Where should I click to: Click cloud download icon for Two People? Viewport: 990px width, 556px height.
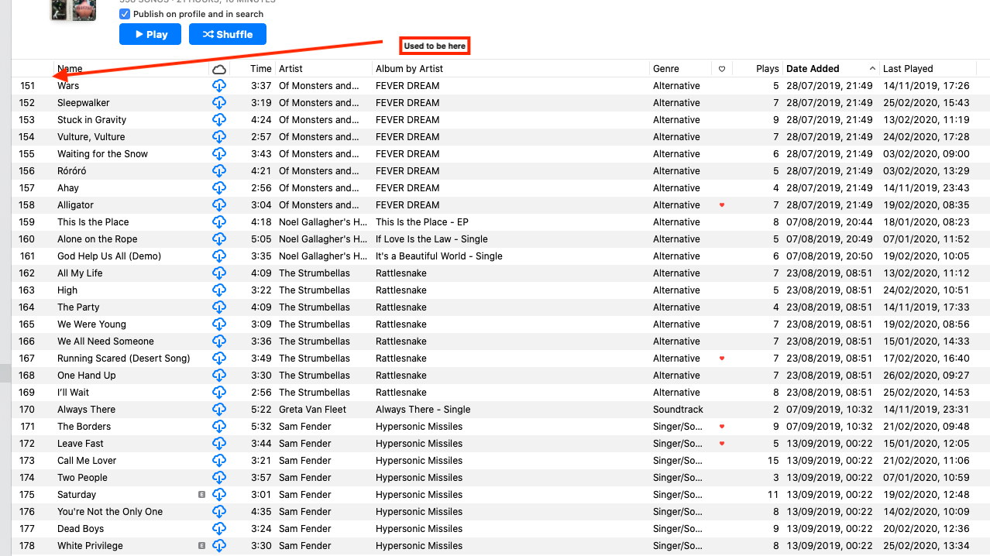click(219, 478)
